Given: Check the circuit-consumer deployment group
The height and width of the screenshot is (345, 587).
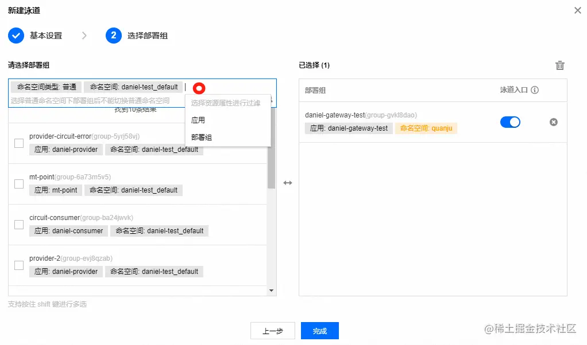Looking at the screenshot, I should tap(19, 225).
